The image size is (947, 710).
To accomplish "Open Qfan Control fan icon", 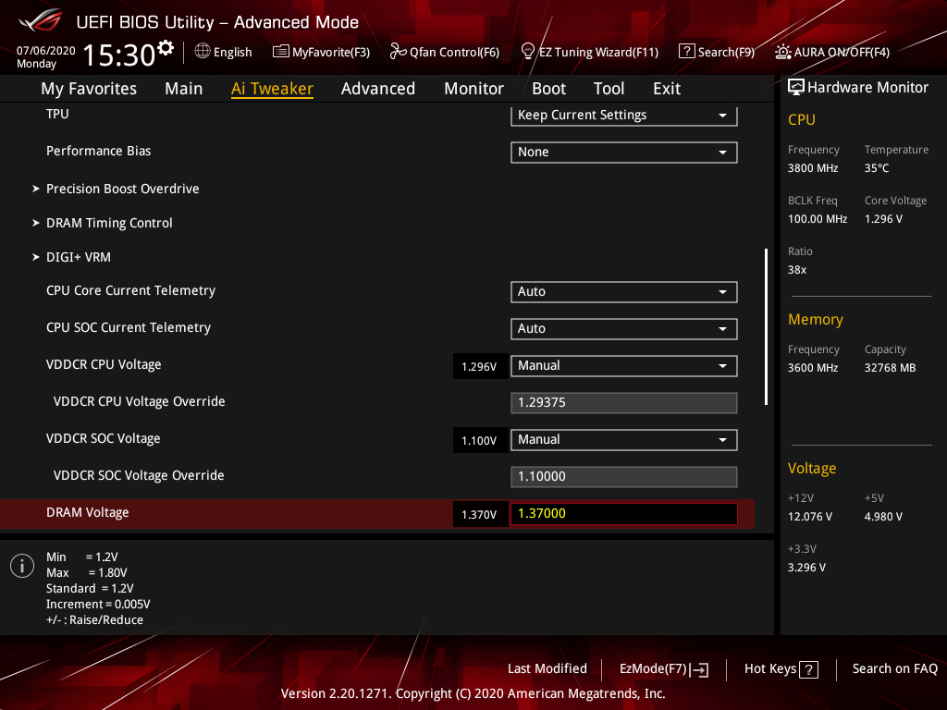I will point(398,52).
